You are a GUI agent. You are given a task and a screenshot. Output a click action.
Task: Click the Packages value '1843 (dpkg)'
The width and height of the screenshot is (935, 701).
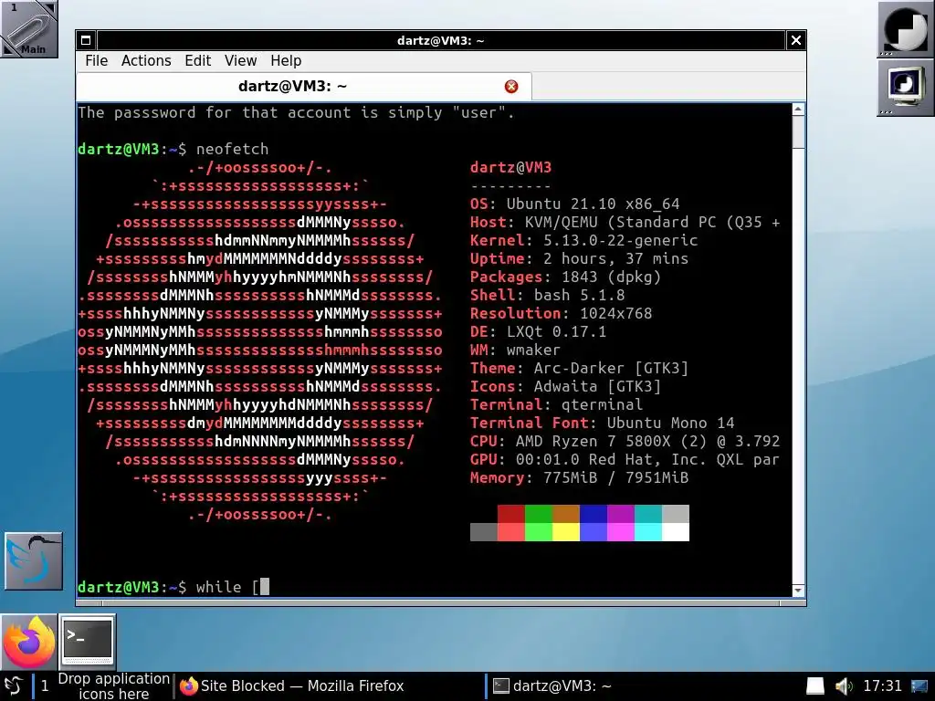(x=611, y=277)
